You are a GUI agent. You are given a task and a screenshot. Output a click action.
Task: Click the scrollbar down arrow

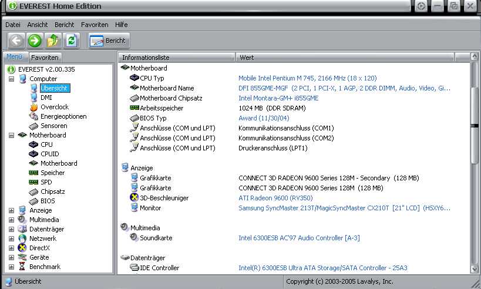click(x=475, y=269)
